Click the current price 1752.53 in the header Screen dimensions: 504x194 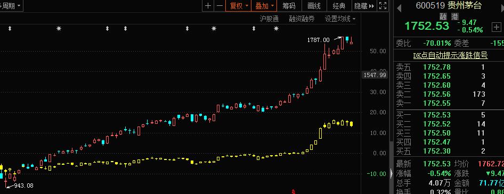click(x=427, y=26)
